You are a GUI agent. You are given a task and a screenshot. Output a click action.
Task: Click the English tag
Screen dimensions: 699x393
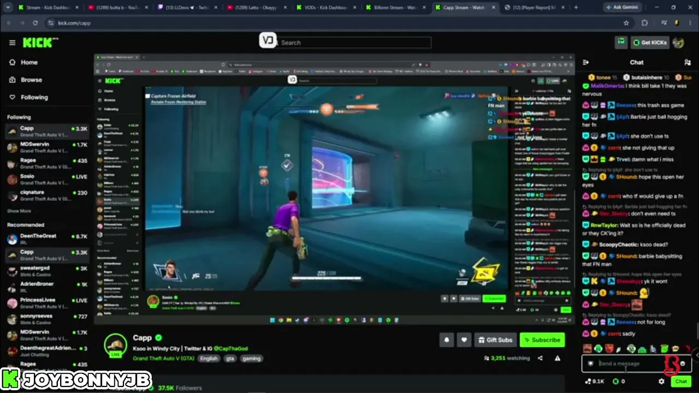click(209, 359)
